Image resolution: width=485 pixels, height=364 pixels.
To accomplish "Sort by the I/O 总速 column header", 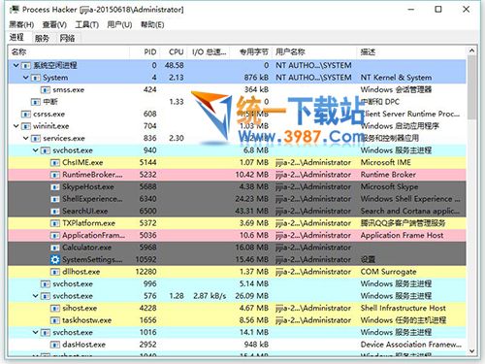I will pyautogui.click(x=209, y=52).
